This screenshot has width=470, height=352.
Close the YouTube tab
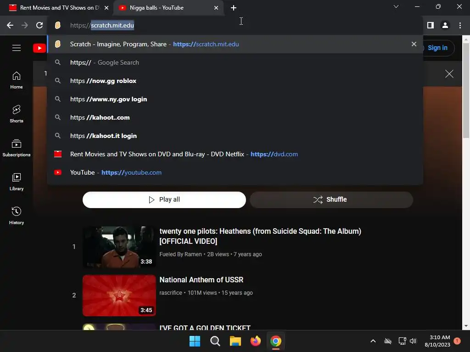[x=216, y=8]
